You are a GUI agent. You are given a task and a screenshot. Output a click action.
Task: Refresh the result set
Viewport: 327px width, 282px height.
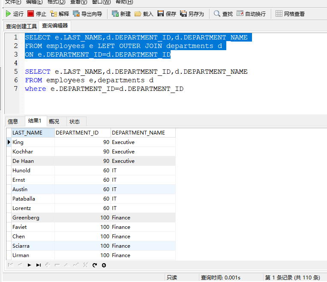click(x=95, y=265)
